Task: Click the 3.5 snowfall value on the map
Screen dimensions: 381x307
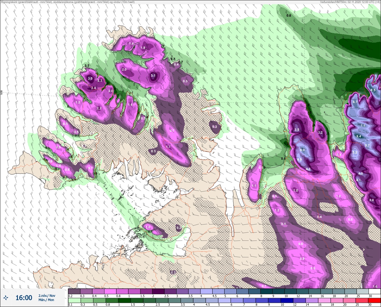Action: [297, 130]
